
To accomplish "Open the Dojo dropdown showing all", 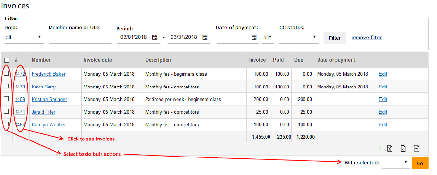I will coord(24,37).
